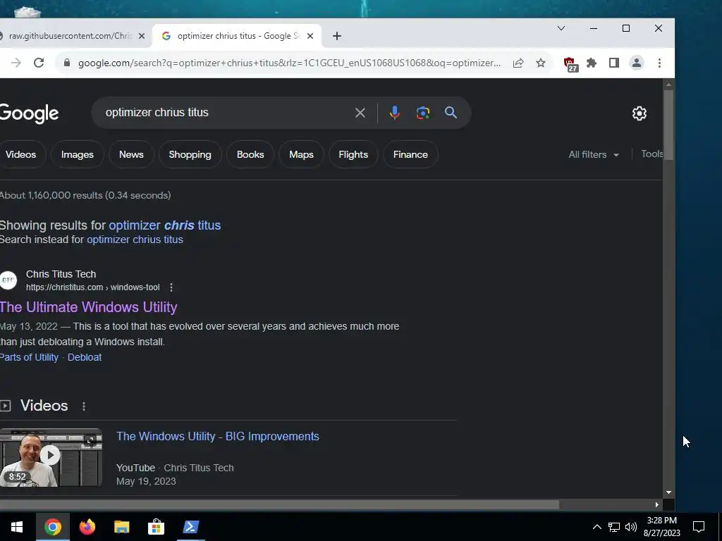Image resolution: width=722 pixels, height=541 pixels.
Task: Click into the Google search input
Action: (226, 113)
